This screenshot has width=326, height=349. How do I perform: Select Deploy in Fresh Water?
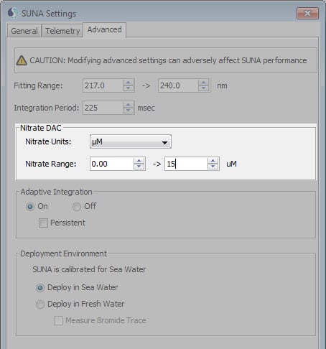pyautogui.click(x=40, y=304)
